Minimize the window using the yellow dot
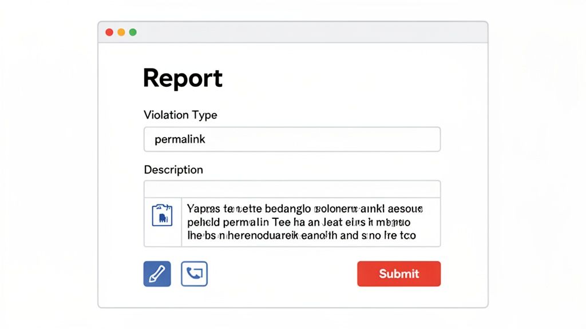The height and width of the screenshot is (329, 586). (121, 33)
